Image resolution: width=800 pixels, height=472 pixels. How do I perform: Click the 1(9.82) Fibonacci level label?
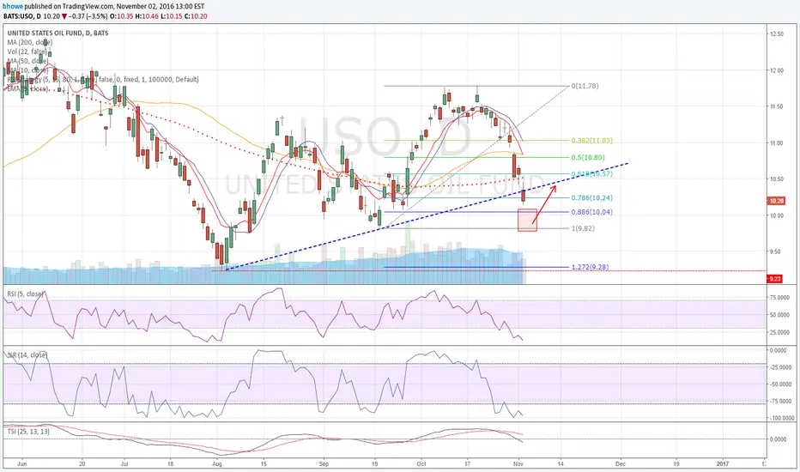tap(583, 228)
